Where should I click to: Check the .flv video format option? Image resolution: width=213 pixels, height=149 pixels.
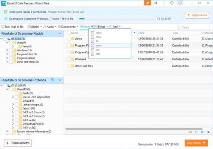[x=92, y=41]
